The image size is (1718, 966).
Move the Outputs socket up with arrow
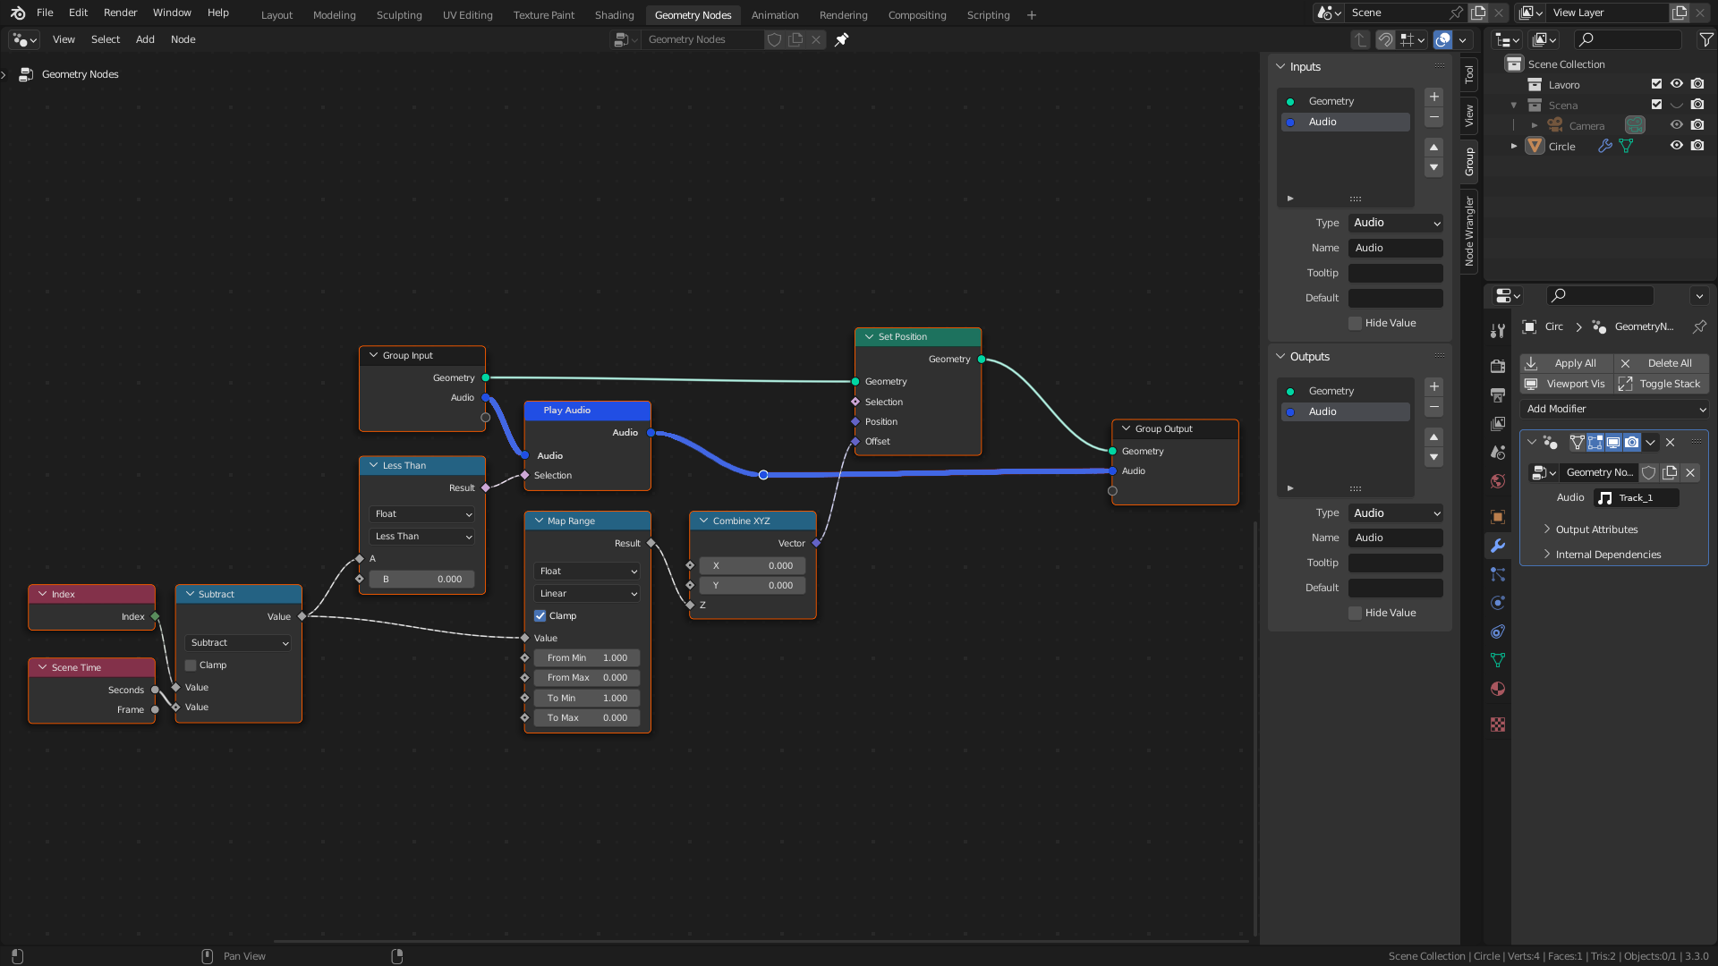1434,436
